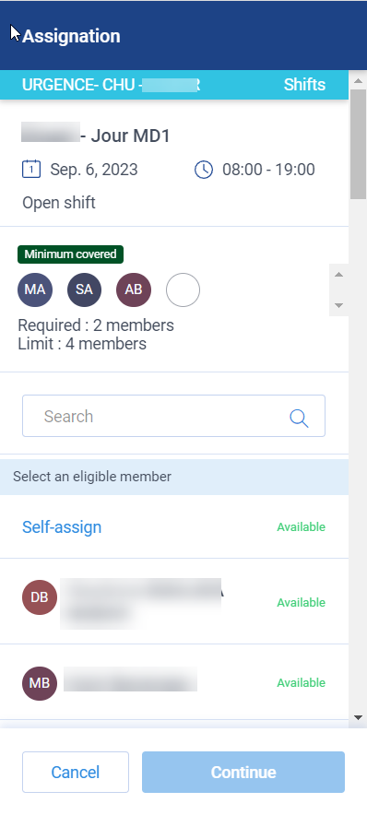Click the assigned members down arrow
Screen dimensions: 367x815
(x=339, y=305)
